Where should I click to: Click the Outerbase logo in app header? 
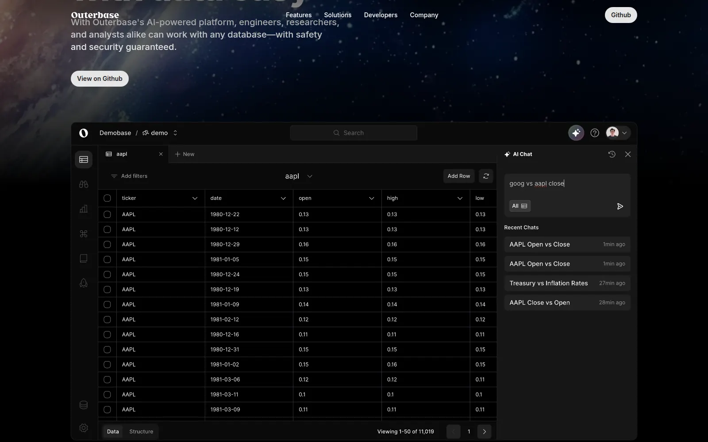(x=84, y=133)
